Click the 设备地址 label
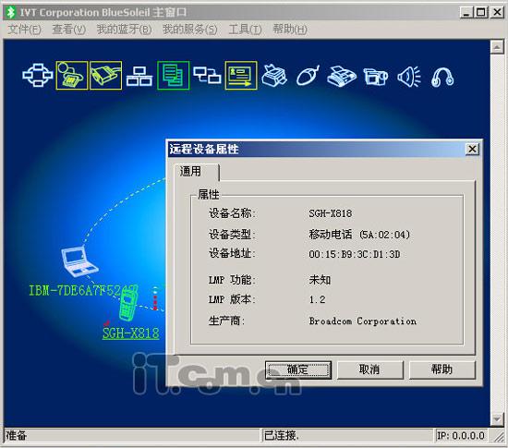The image size is (508, 448). click(x=232, y=254)
